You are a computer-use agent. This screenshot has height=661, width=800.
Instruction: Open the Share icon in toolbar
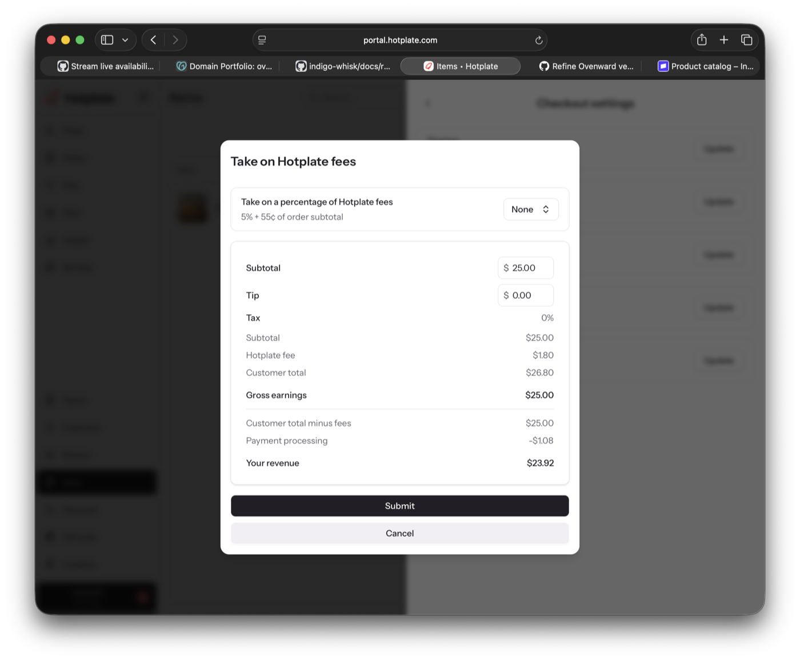[x=702, y=39]
